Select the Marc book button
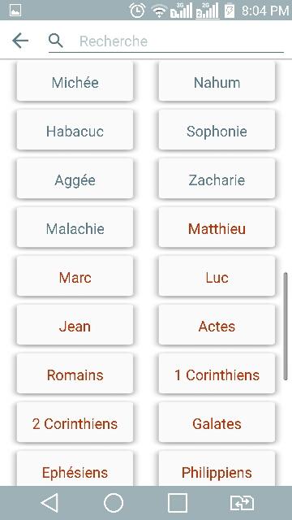 pos(75,278)
